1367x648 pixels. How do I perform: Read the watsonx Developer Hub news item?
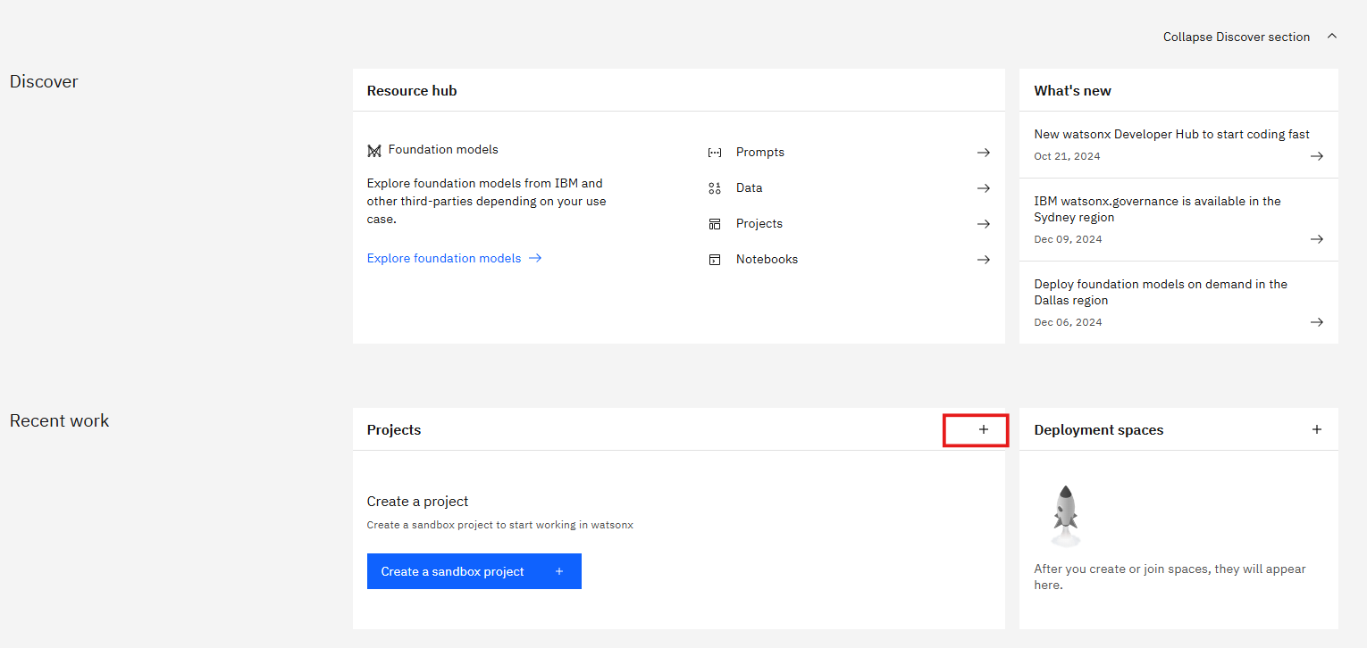coord(1171,135)
